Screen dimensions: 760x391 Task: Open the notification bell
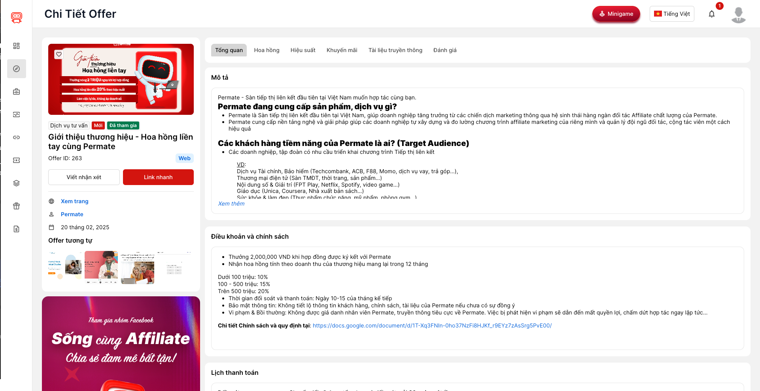[711, 14]
